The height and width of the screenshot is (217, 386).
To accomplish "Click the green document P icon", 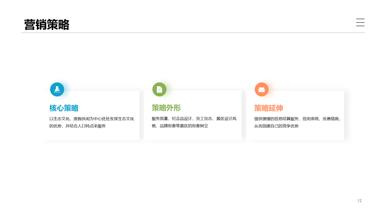I will (x=160, y=90).
